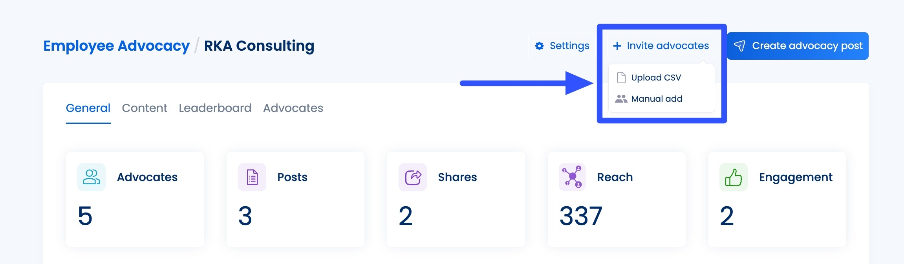Choose Upload CSV from the menu
The image size is (904, 264).
tap(656, 77)
